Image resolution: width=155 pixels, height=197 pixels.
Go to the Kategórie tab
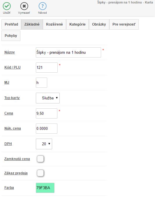pyautogui.click(x=77, y=24)
